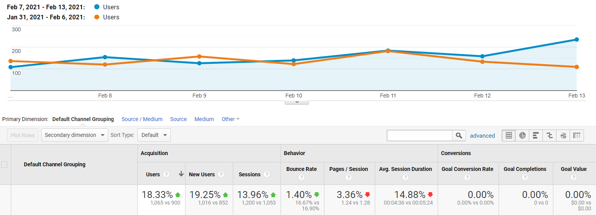This screenshot has height=215, width=596.
Task: Open the Secondary dimension dropdown
Action: coord(74,135)
